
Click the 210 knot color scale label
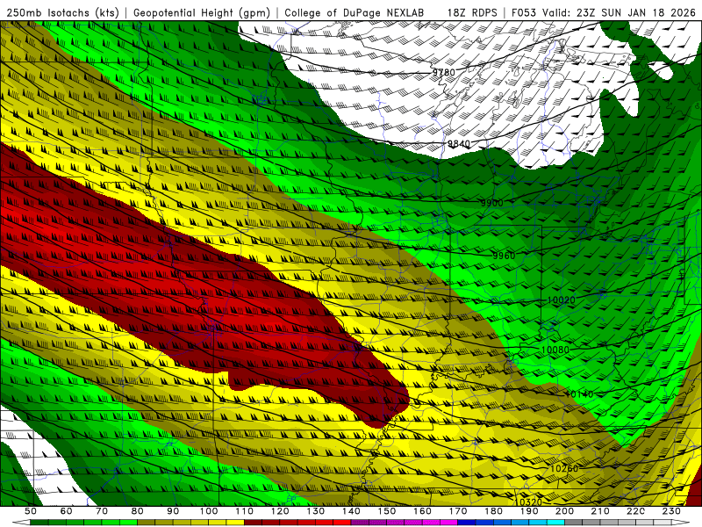tap(600, 511)
